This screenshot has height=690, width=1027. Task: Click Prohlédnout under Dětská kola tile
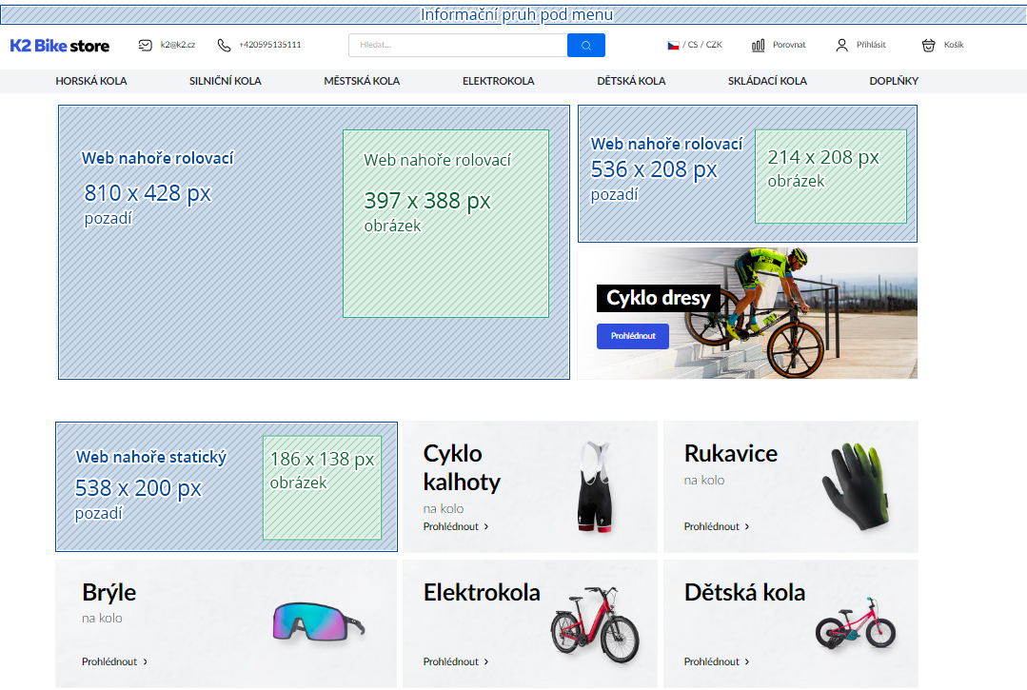(x=711, y=661)
